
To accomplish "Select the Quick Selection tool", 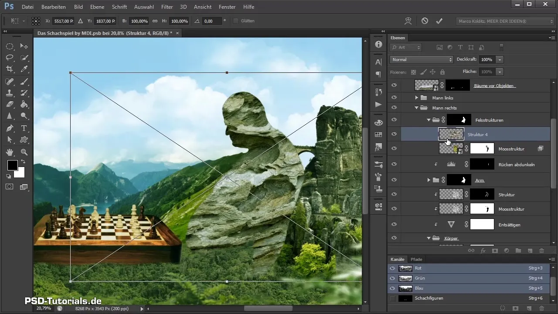I will coord(24,58).
